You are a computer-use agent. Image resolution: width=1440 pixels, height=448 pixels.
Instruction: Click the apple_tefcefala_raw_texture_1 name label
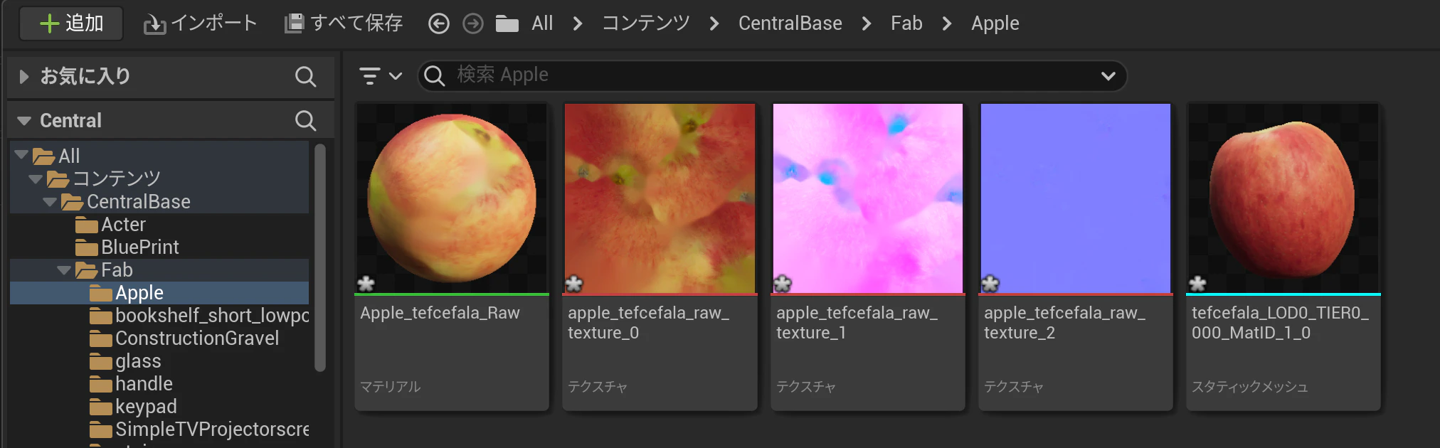pyautogui.click(x=857, y=323)
